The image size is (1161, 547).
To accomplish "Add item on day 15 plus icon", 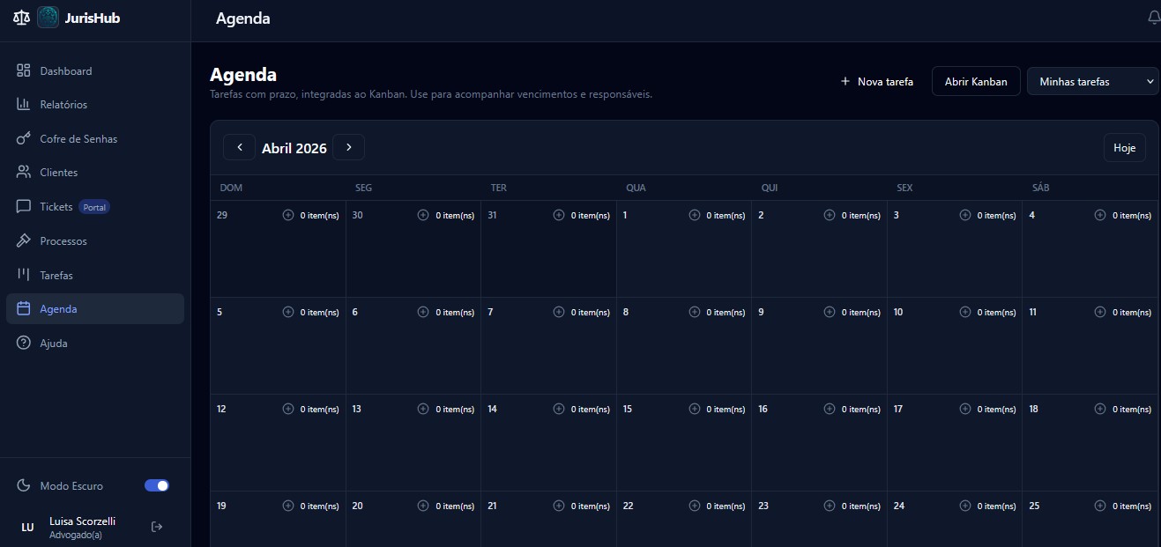I will pyautogui.click(x=695, y=409).
